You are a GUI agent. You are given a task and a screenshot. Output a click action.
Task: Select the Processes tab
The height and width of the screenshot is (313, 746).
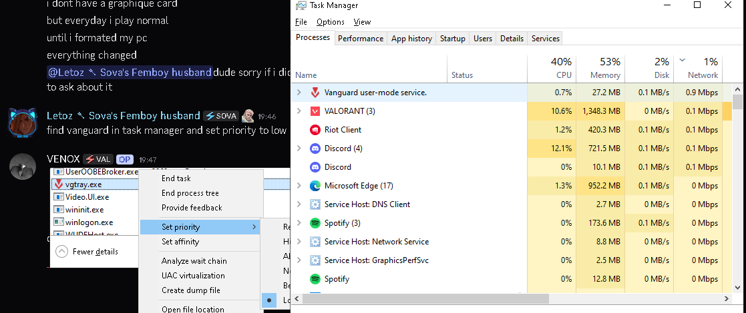click(x=313, y=37)
